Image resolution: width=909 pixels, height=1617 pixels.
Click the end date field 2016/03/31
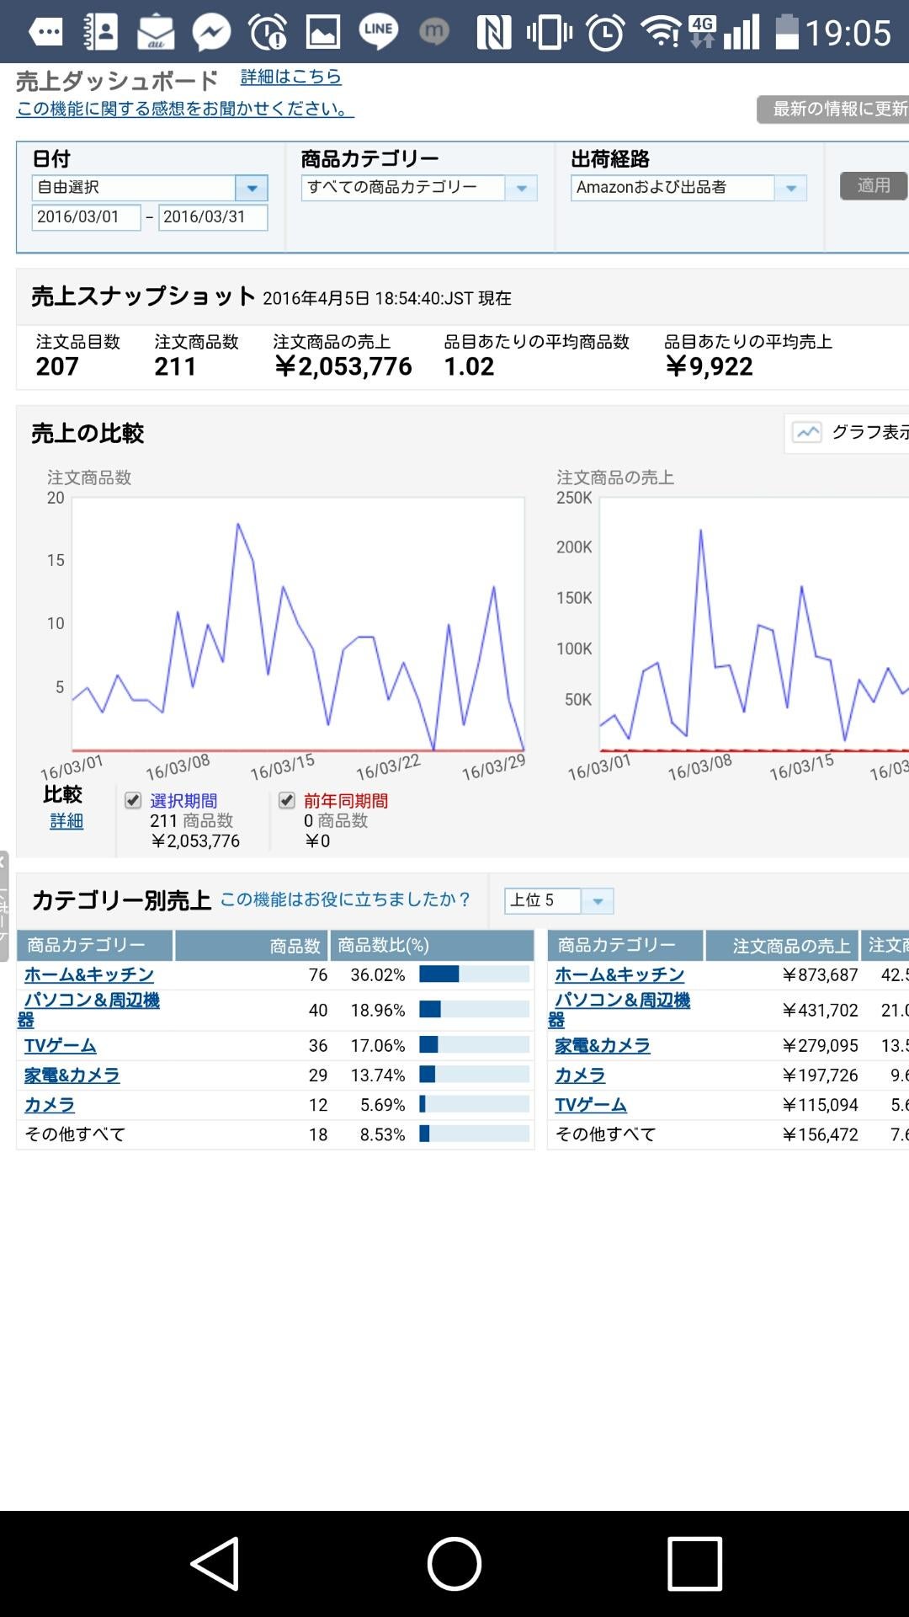point(213,217)
